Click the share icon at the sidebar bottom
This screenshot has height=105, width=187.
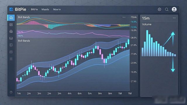tap(11, 92)
